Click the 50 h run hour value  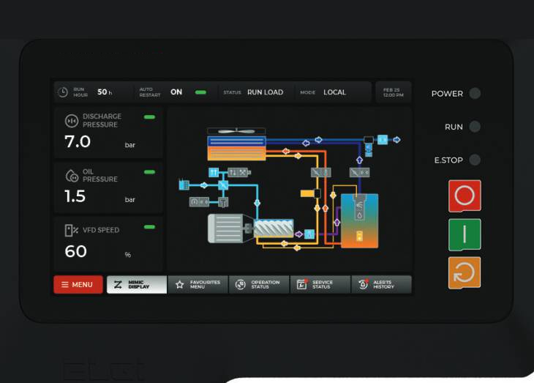pyautogui.click(x=105, y=92)
